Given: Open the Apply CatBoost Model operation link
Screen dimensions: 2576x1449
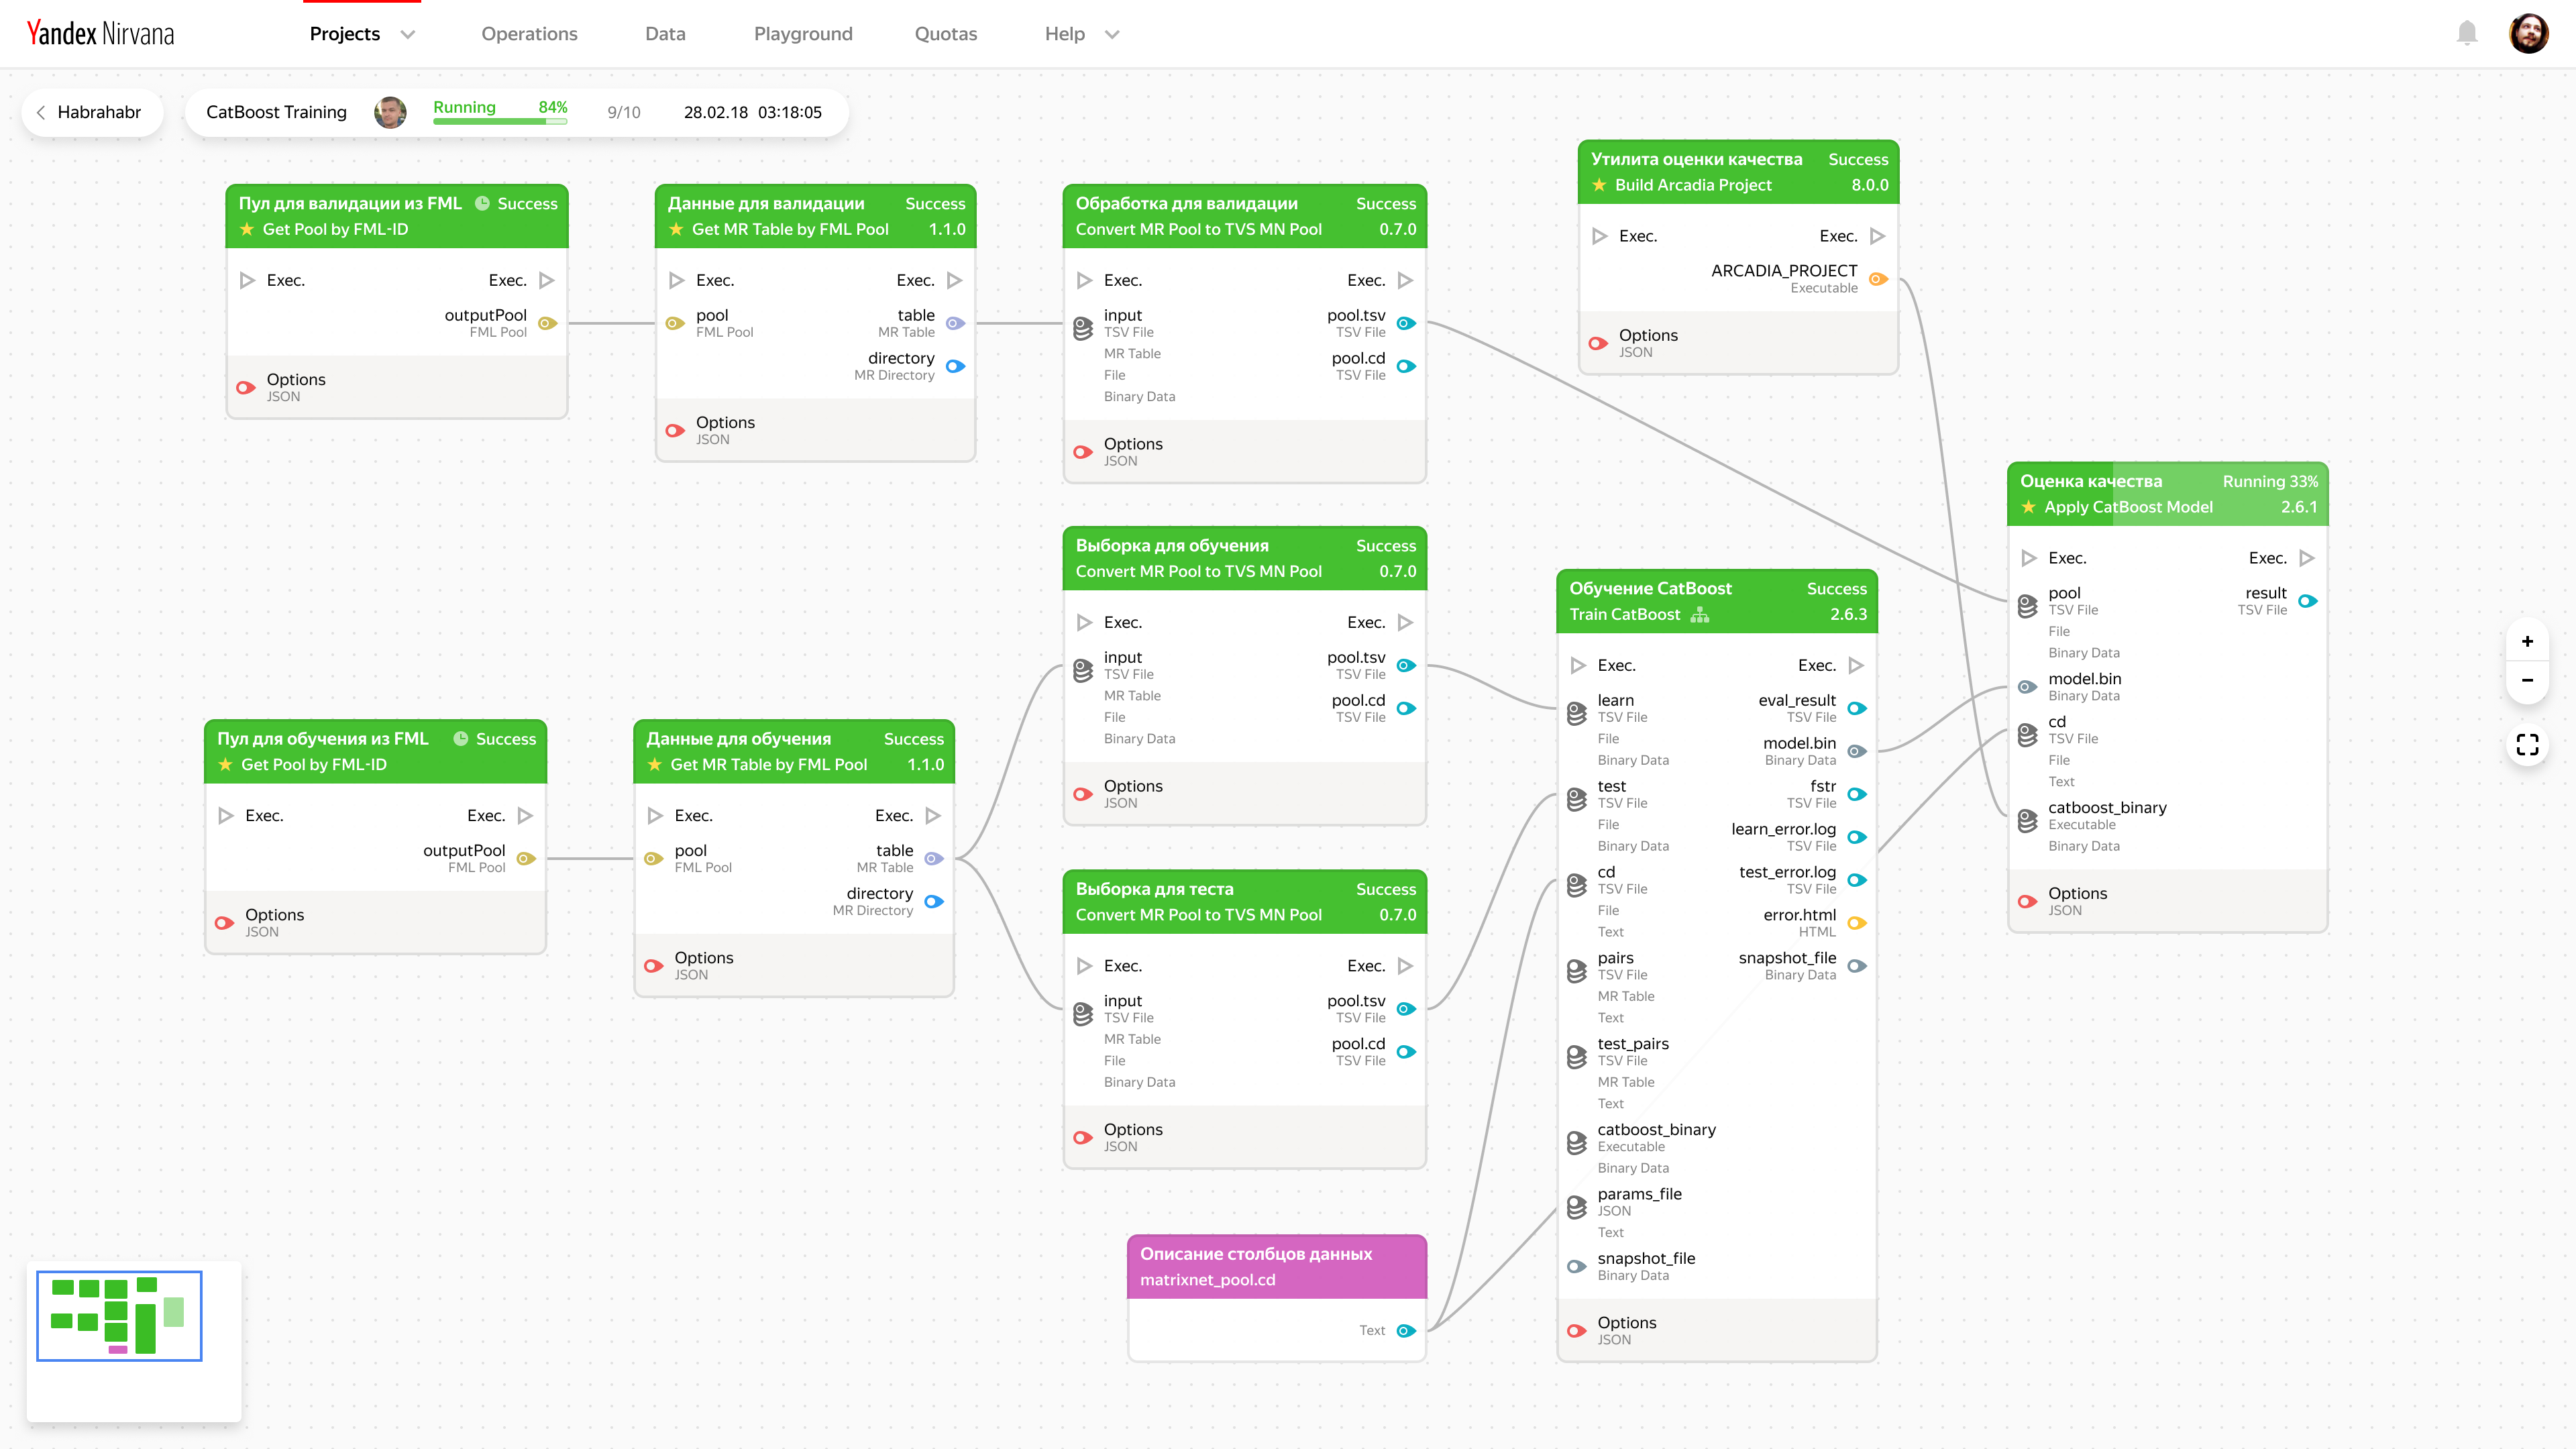Looking at the screenshot, I should click(x=2128, y=507).
